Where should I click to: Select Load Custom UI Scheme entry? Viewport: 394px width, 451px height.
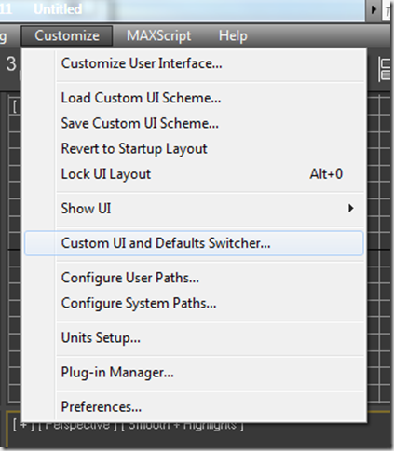[x=194, y=98]
